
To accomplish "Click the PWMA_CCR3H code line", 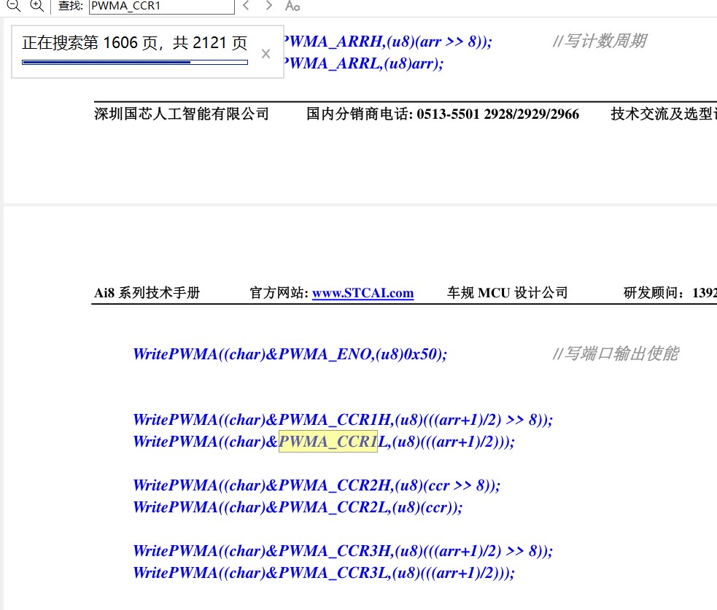I will [x=343, y=551].
